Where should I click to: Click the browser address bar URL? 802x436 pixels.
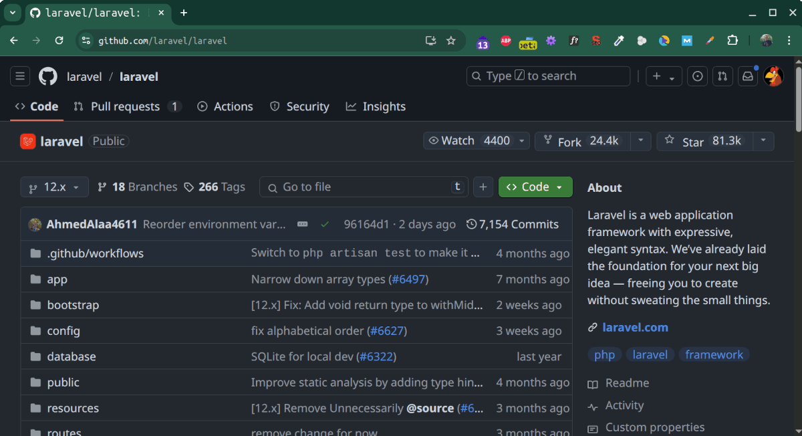tap(163, 41)
